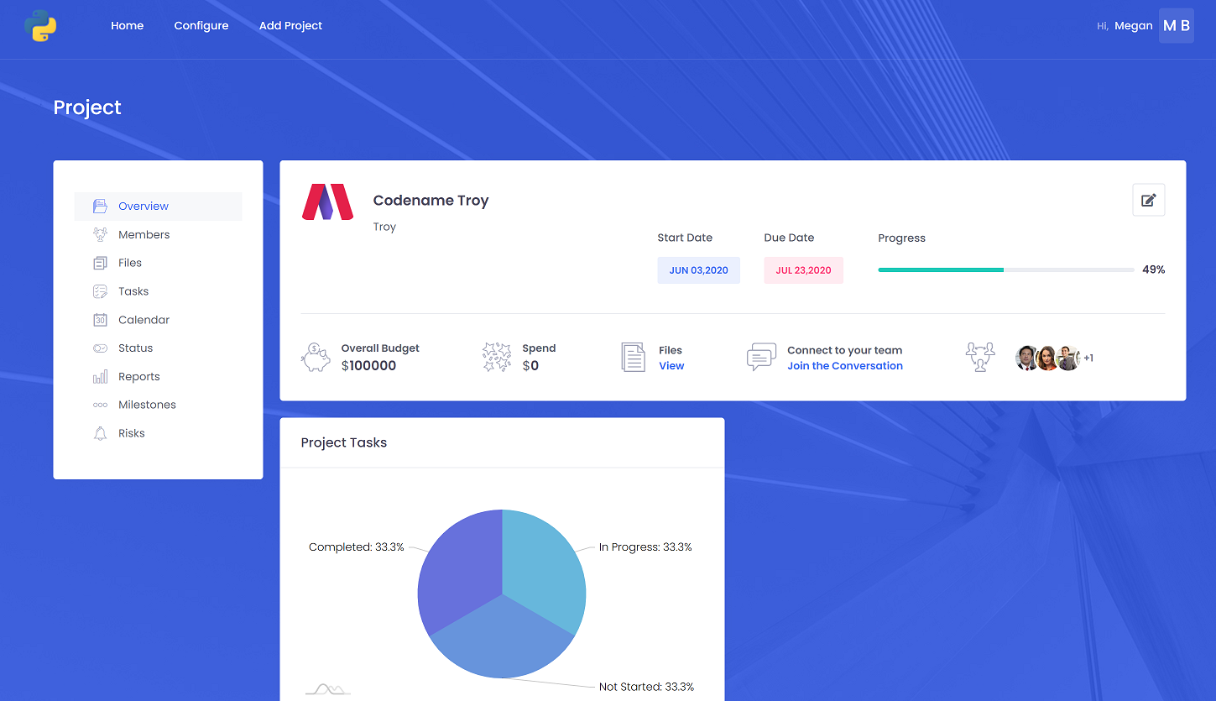Open the Tasks section
1216x701 pixels.
pyautogui.click(x=158, y=291)
